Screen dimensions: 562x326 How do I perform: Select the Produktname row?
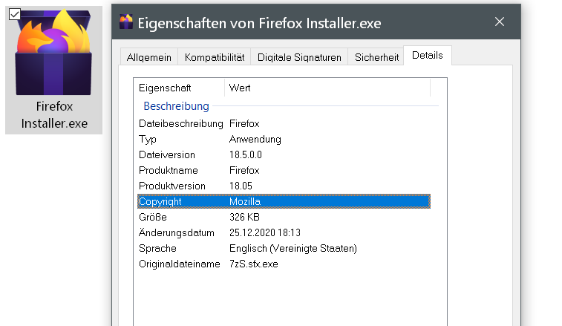tap(282, 170)
